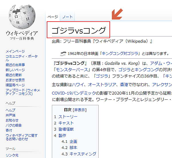Jump to section 3 登場怪獣
The image size is (172, 158).
point(66,129)
